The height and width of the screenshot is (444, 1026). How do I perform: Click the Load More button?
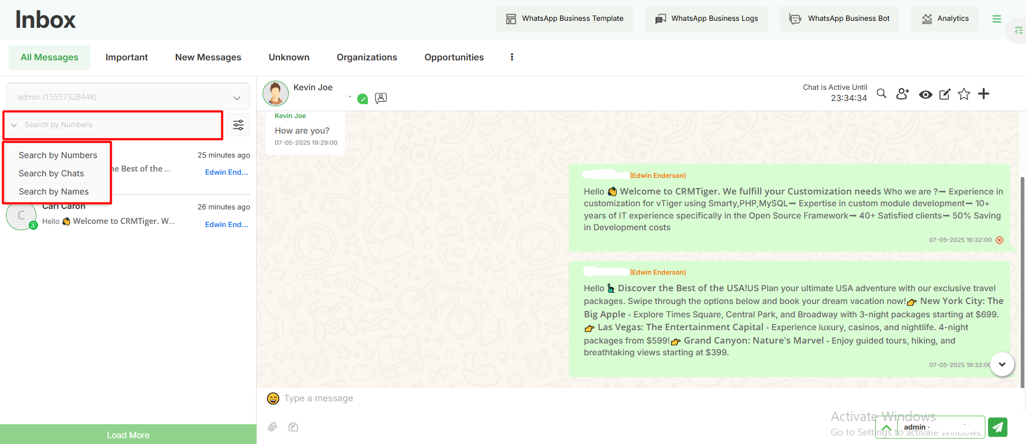coord(128,434)
